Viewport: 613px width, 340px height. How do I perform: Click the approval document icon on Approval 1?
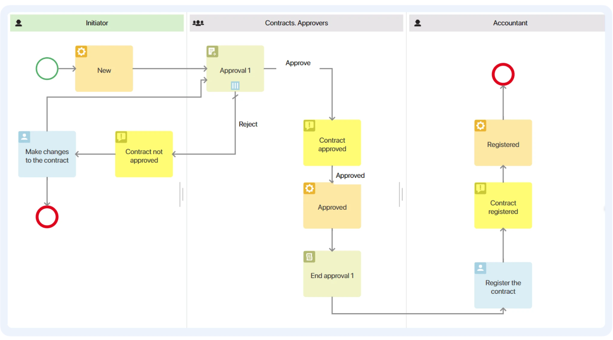click(212, 51)
